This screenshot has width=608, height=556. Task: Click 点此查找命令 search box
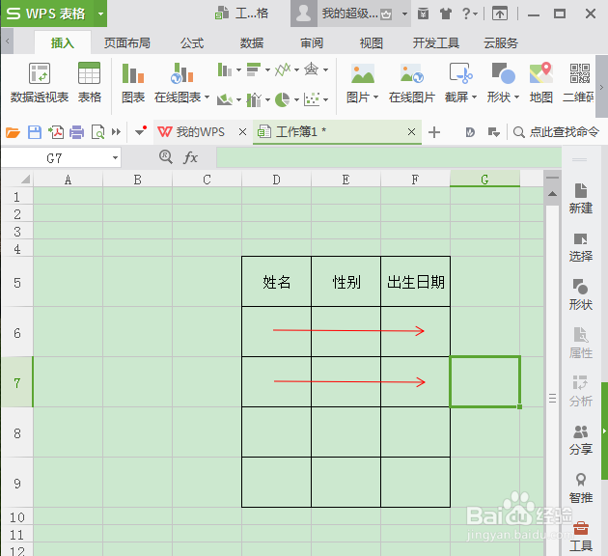[557, 132]
